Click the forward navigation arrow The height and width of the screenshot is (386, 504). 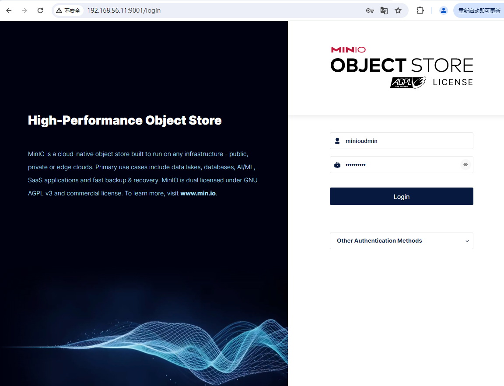pos(24,10)
